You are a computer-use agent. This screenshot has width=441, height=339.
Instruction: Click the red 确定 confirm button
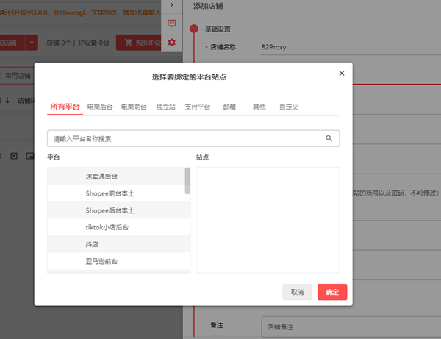[332, 292]
